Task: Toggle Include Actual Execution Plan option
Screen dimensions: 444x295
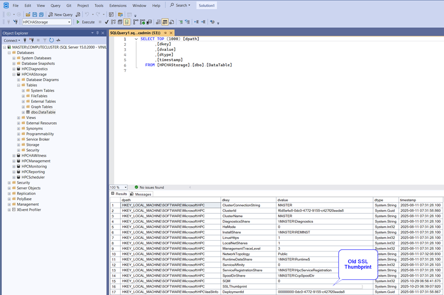Action: point(136,22)
